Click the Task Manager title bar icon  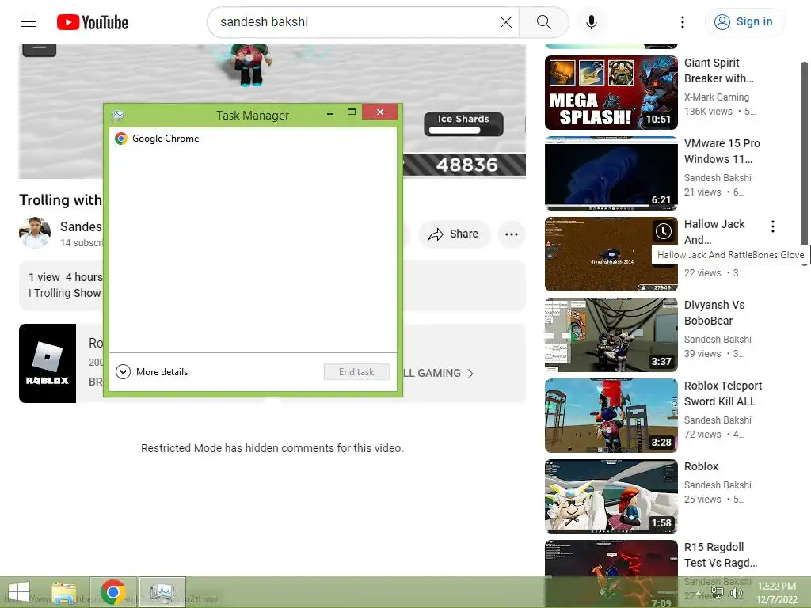(x=118, y=115)
